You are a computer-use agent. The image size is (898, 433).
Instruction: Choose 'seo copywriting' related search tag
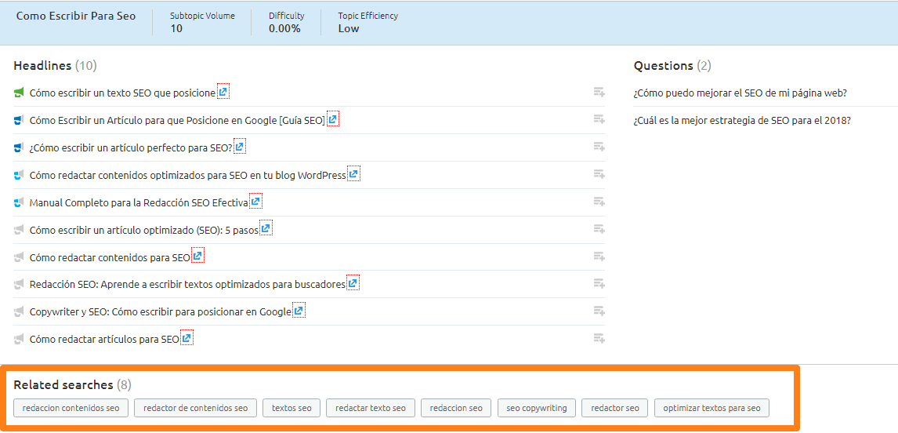[x=537, y=408]
